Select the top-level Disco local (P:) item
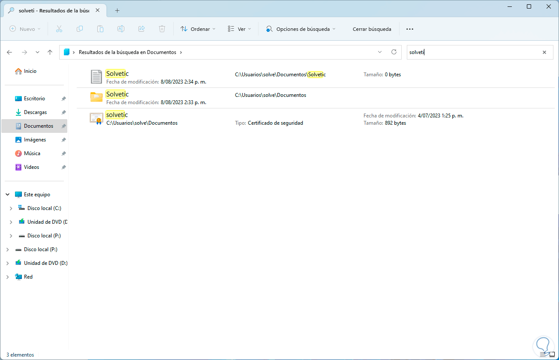 pos(41,249)
